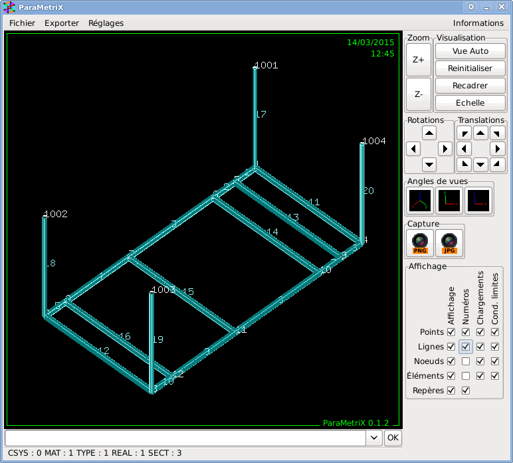Translate the view left
513x463 pixels.
[464, 149]
